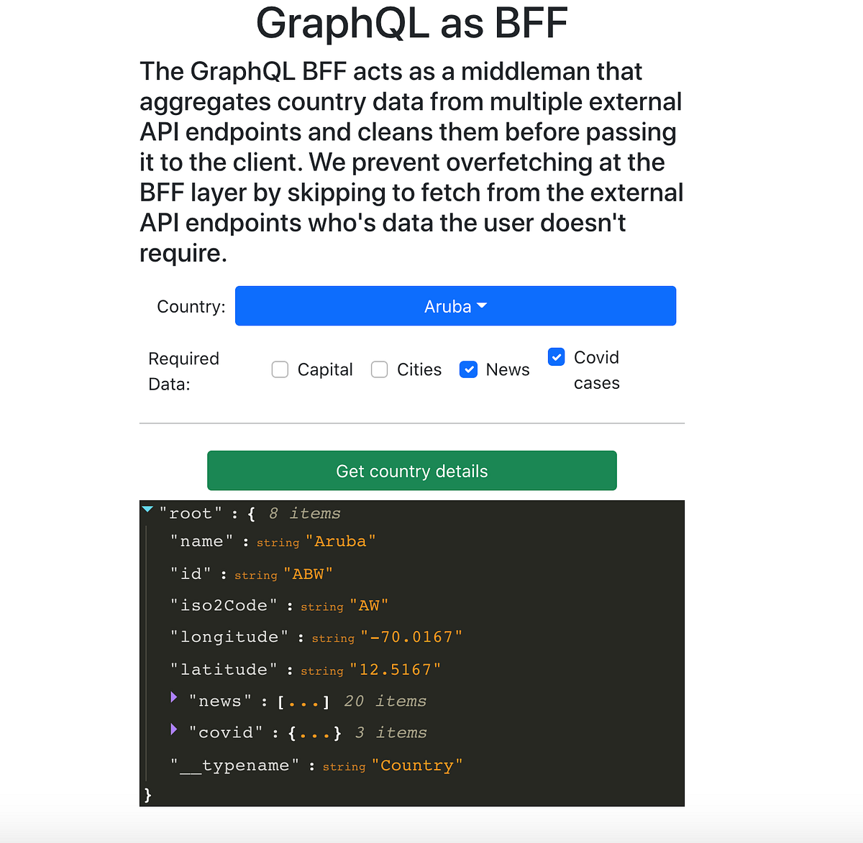
Task: Open the Aruba country selector
Action: tap(455, 305)
